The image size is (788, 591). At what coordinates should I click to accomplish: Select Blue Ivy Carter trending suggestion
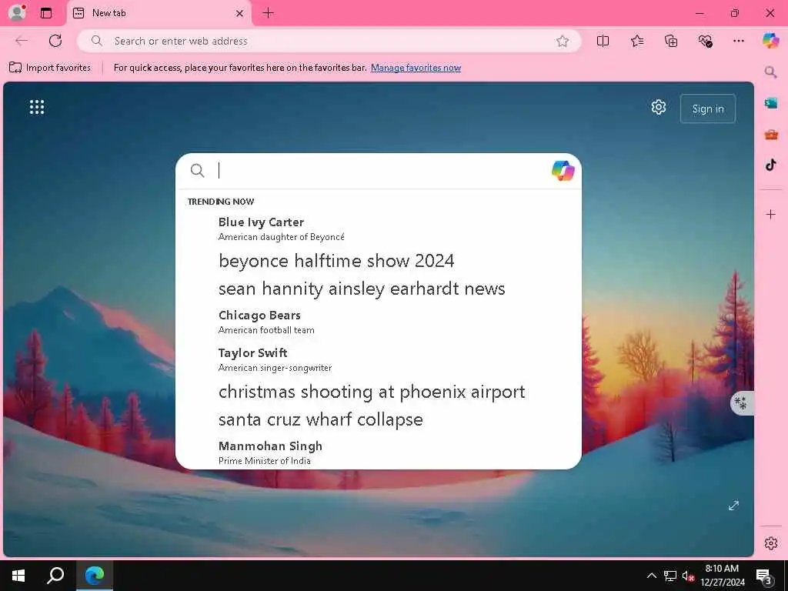click(379, 229)
